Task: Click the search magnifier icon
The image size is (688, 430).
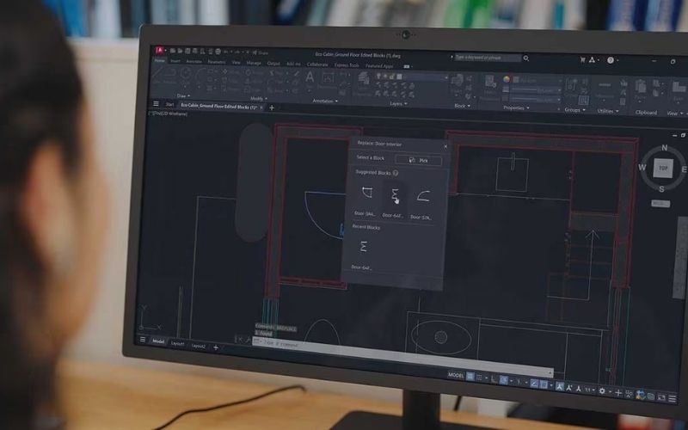Action: click(x=526, y=58)
